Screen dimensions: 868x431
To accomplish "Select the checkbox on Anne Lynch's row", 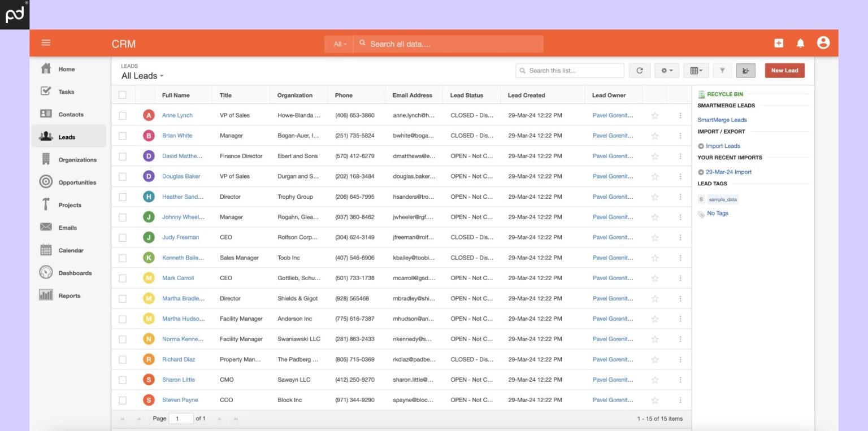I will click(x=123, y=115).
